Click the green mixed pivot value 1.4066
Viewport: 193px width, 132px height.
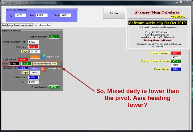click(x=27, y=64)
